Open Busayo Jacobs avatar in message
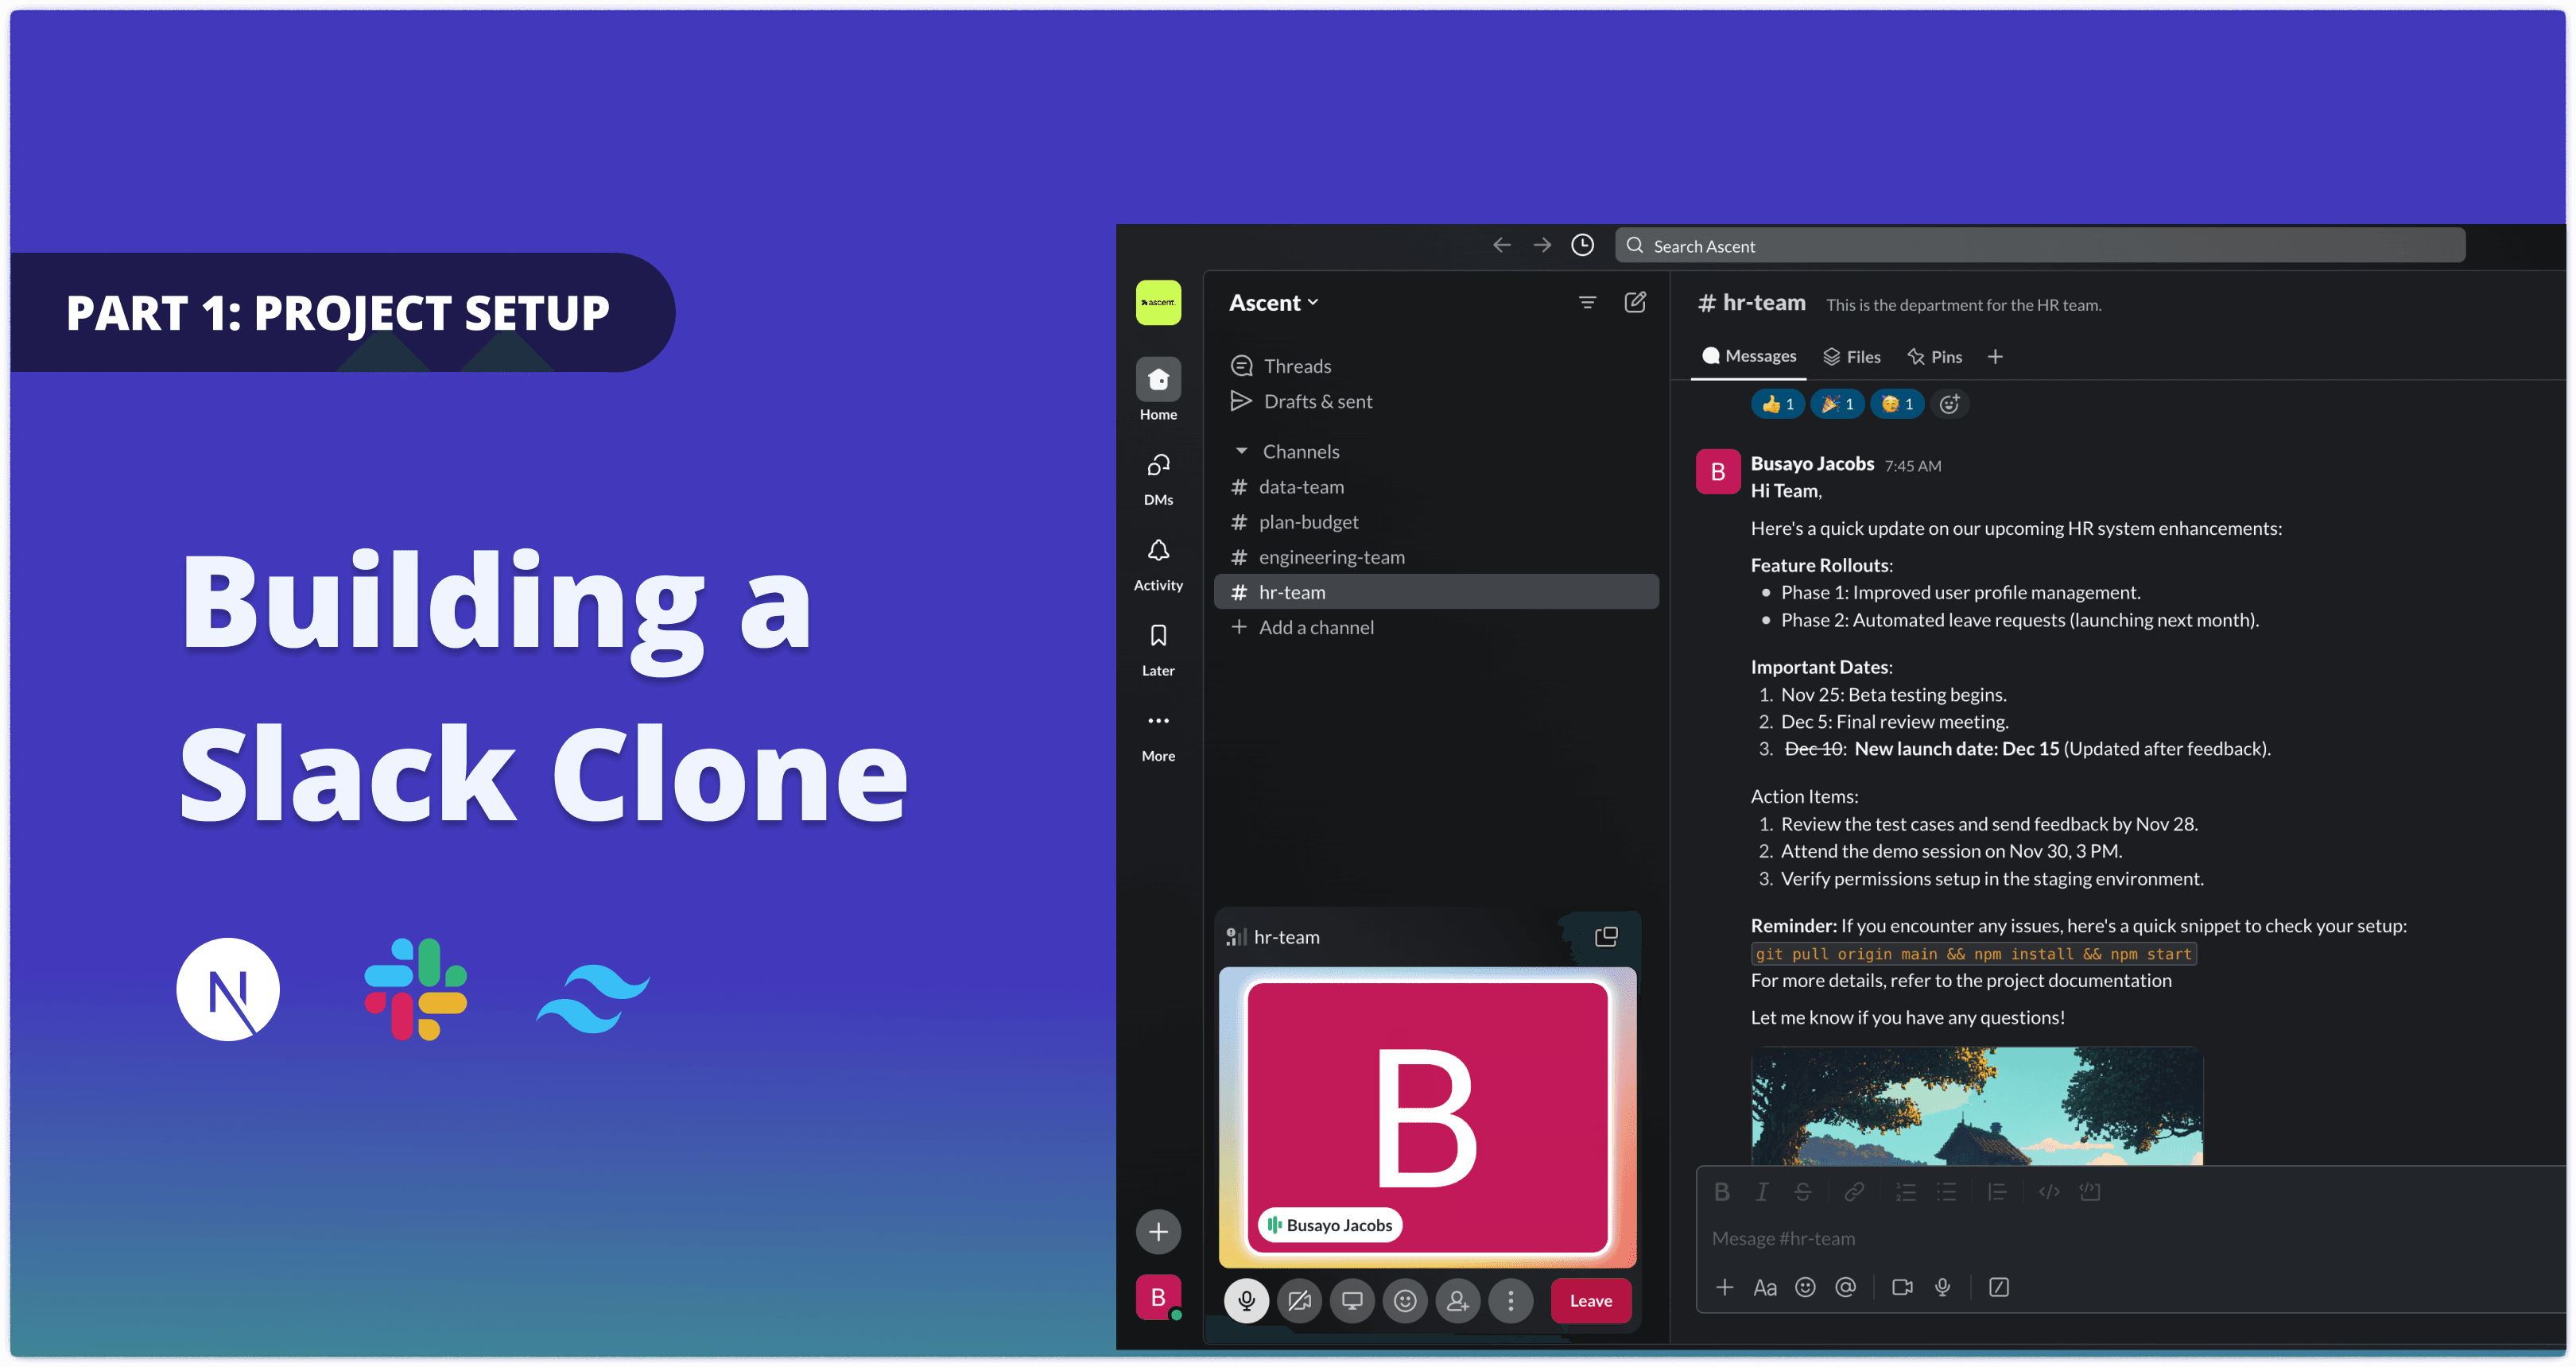2576x1367 pixels. click(x=1718, y=471)
